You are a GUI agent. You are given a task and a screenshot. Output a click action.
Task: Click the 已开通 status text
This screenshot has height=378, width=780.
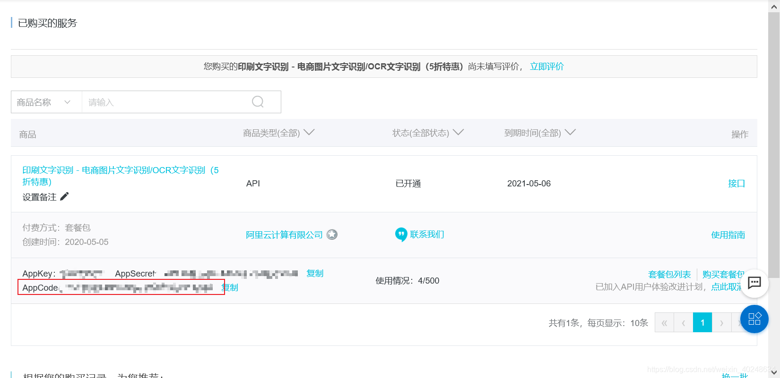(x=408, y=184)
